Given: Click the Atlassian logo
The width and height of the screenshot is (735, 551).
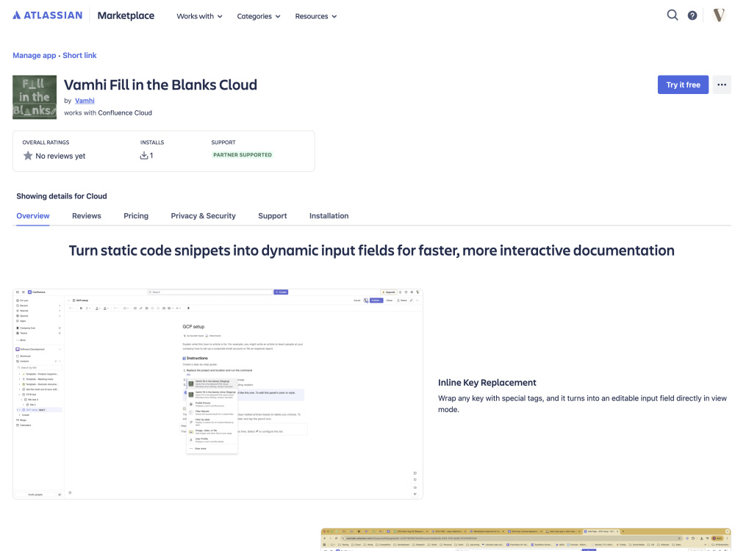Looking at the screenshot, I should 47,15.
